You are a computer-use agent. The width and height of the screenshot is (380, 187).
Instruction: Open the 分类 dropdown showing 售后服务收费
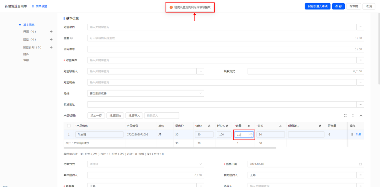[146, 93]
